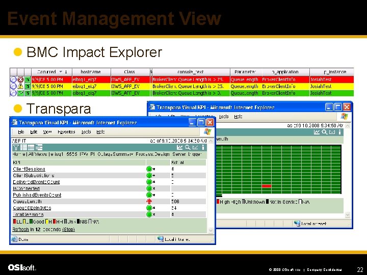The width and height of the screenshot is (367, 275).
Task: Click scroll-up arrow in back Transpara window
Action: click(x=348, y=126)
